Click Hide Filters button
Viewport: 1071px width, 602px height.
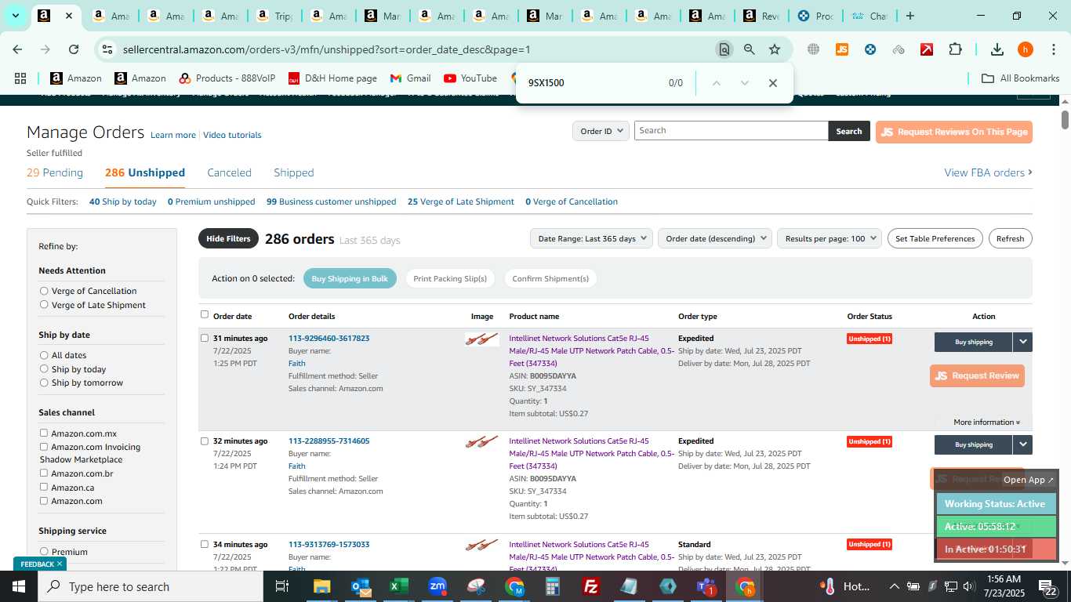pyautogui.click(x=228, y=238)
